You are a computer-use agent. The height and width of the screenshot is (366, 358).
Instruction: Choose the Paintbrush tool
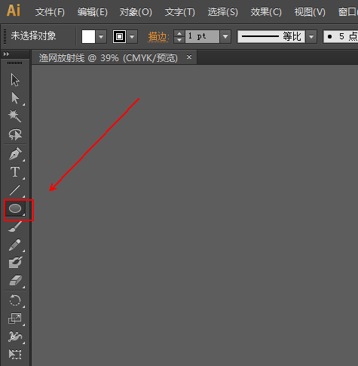(x=15, y=226)
